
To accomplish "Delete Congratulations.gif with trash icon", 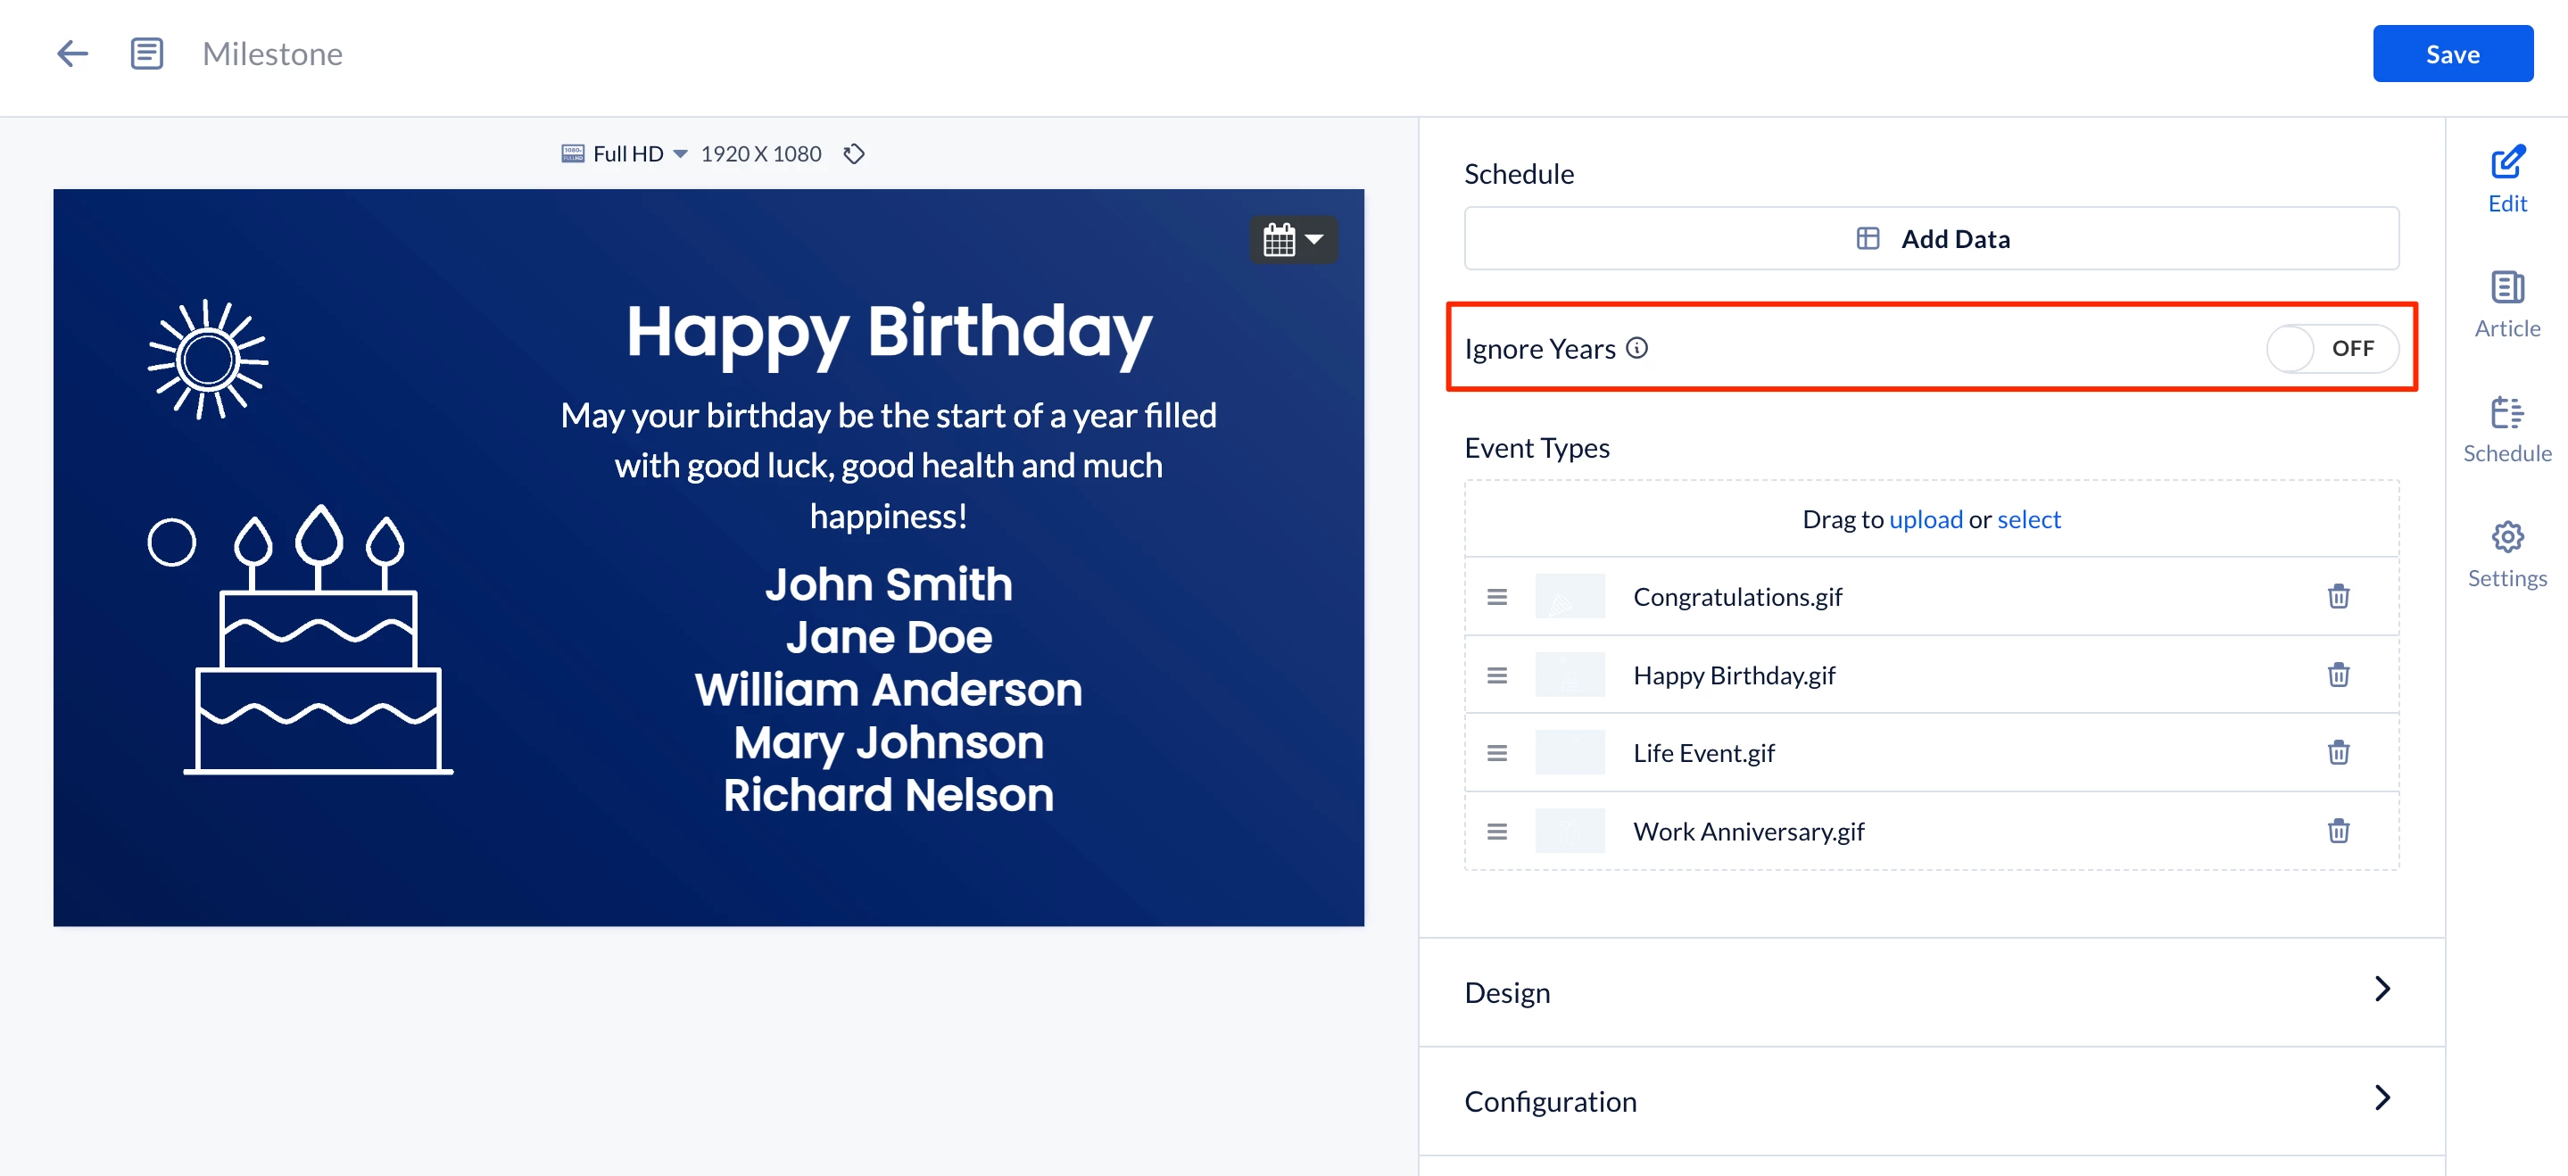I will click(2338, 597).
